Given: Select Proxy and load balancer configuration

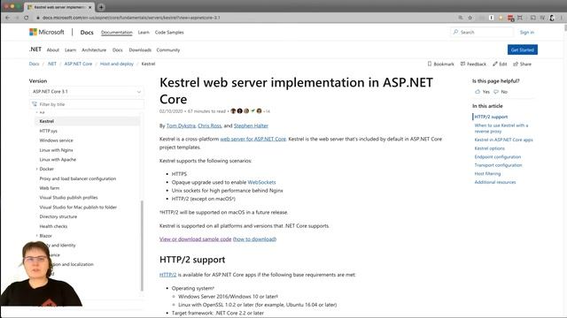Looking at the screenshot, I should pos(78,178).
